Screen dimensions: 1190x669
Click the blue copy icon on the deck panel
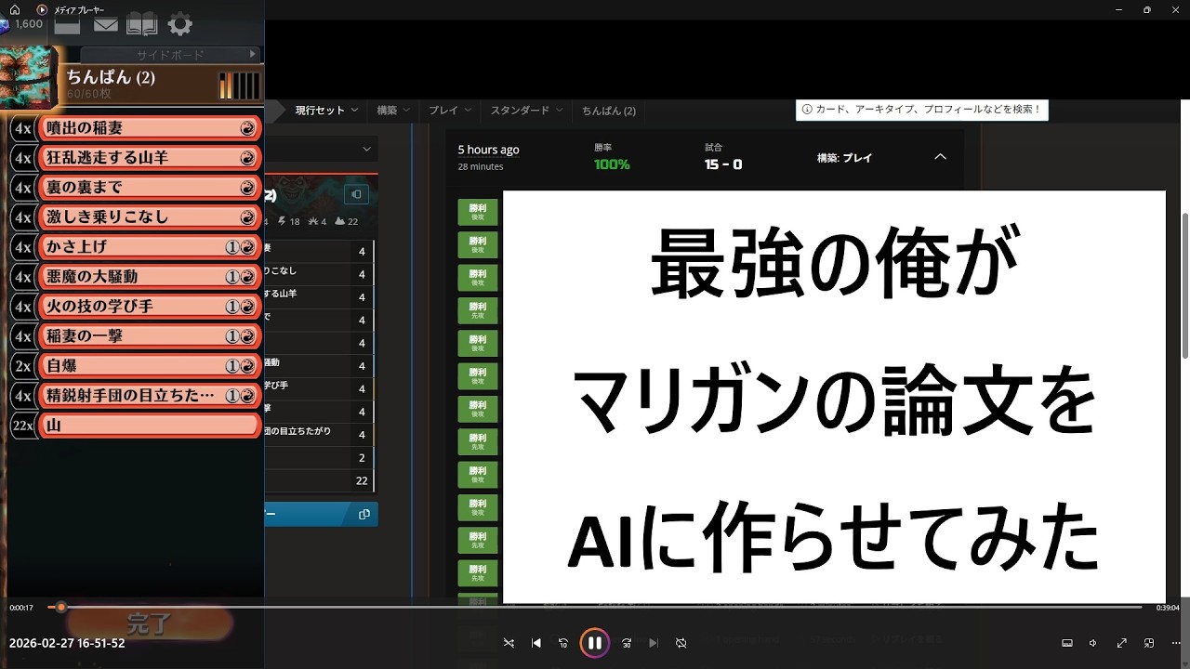pyautogui.click(x=364, y=514)
